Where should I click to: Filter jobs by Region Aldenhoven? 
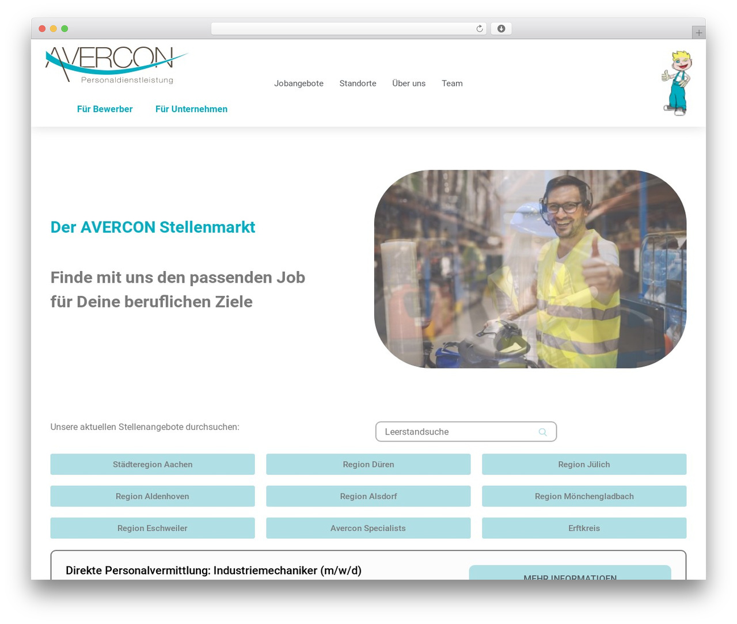tap(153, 496)
